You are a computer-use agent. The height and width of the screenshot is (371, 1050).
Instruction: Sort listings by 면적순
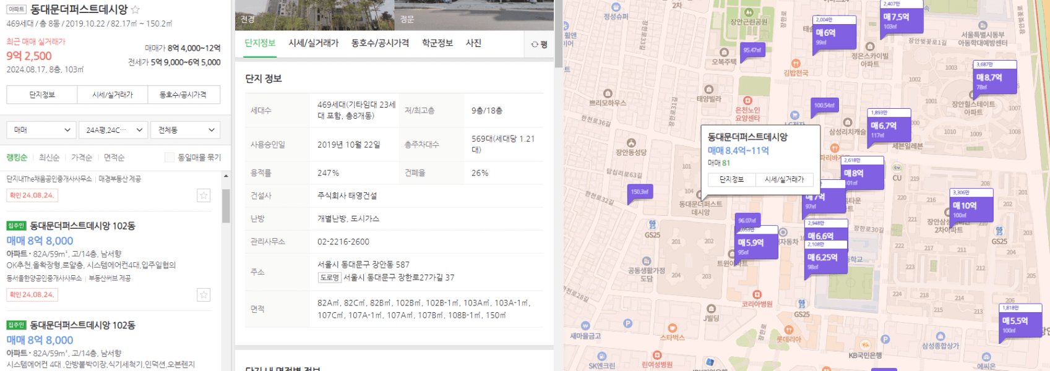click(x=114, y=158)
